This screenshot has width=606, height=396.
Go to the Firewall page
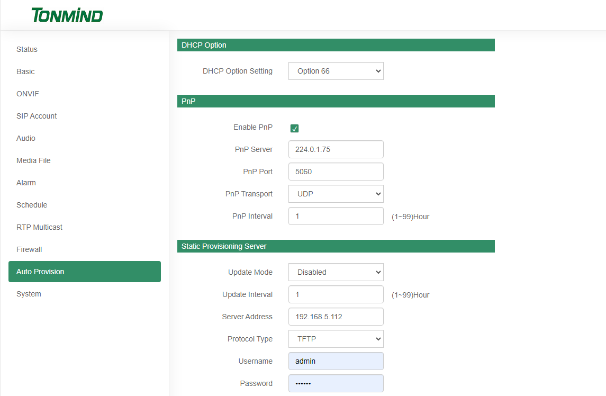(29, 249)
